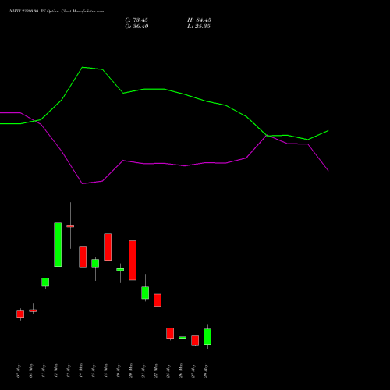Select the high value 'H: 84.45'
390x390 pixels.
pos(199,20)
